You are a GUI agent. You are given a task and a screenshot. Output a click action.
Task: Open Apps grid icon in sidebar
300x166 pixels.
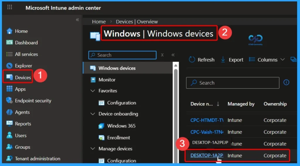click(9, 89)
